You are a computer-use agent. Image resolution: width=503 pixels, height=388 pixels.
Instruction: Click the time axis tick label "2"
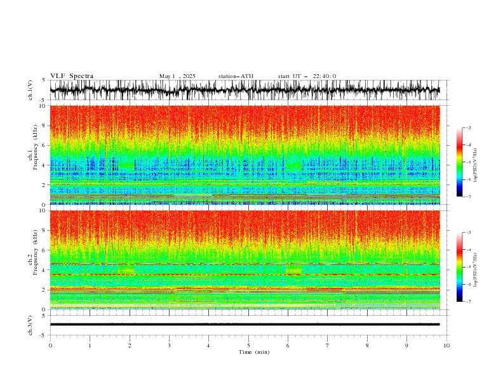[130, 346]
